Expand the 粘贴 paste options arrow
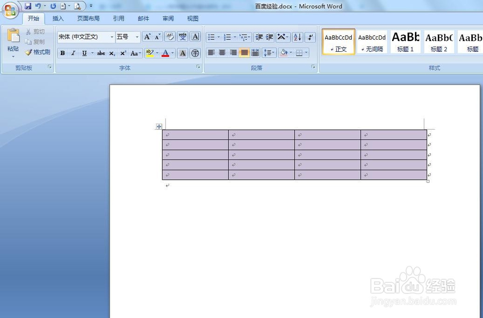The height and width of the screenshot is (318, 483). click(x=13, y=57)
